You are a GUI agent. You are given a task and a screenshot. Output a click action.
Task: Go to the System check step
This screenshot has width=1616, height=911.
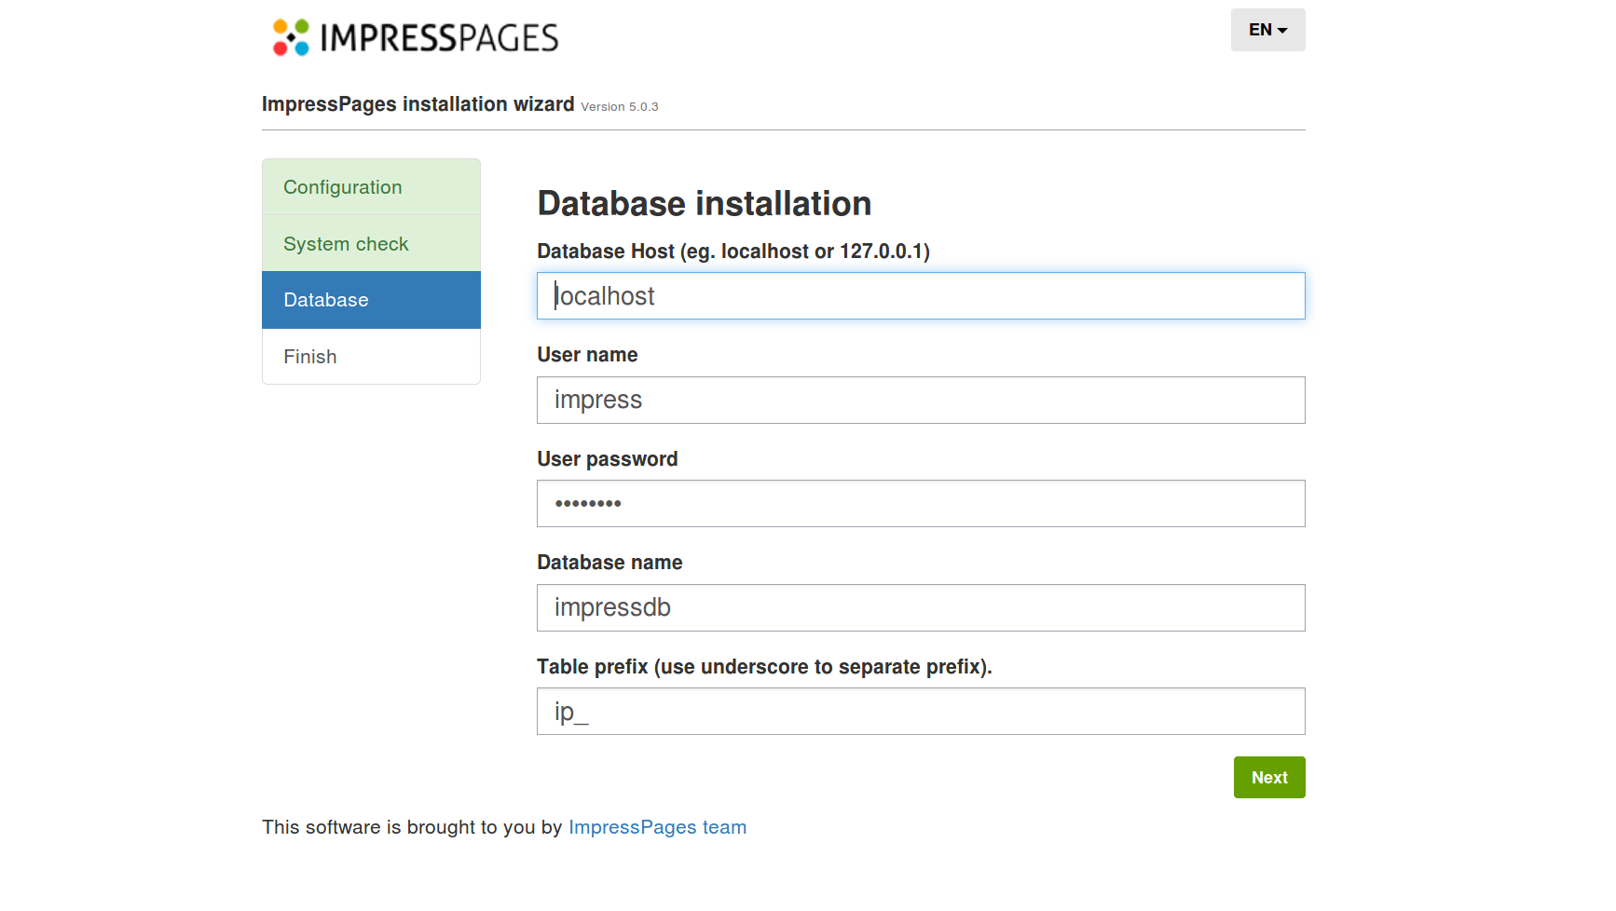[x=371, y=244]
